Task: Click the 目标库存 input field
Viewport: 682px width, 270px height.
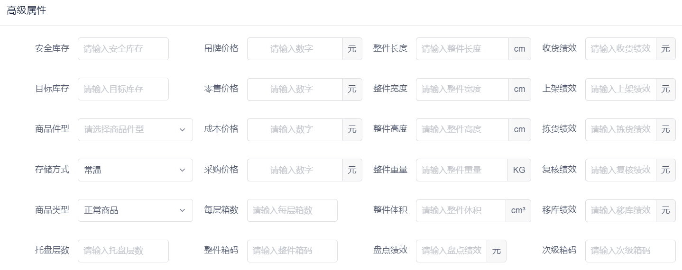Action: coord(123,89)
